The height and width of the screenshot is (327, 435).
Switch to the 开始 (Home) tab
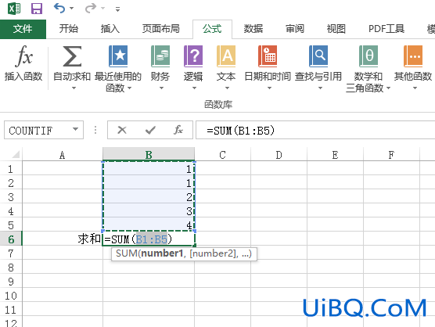pyautogui.click(x=69, y=29)
